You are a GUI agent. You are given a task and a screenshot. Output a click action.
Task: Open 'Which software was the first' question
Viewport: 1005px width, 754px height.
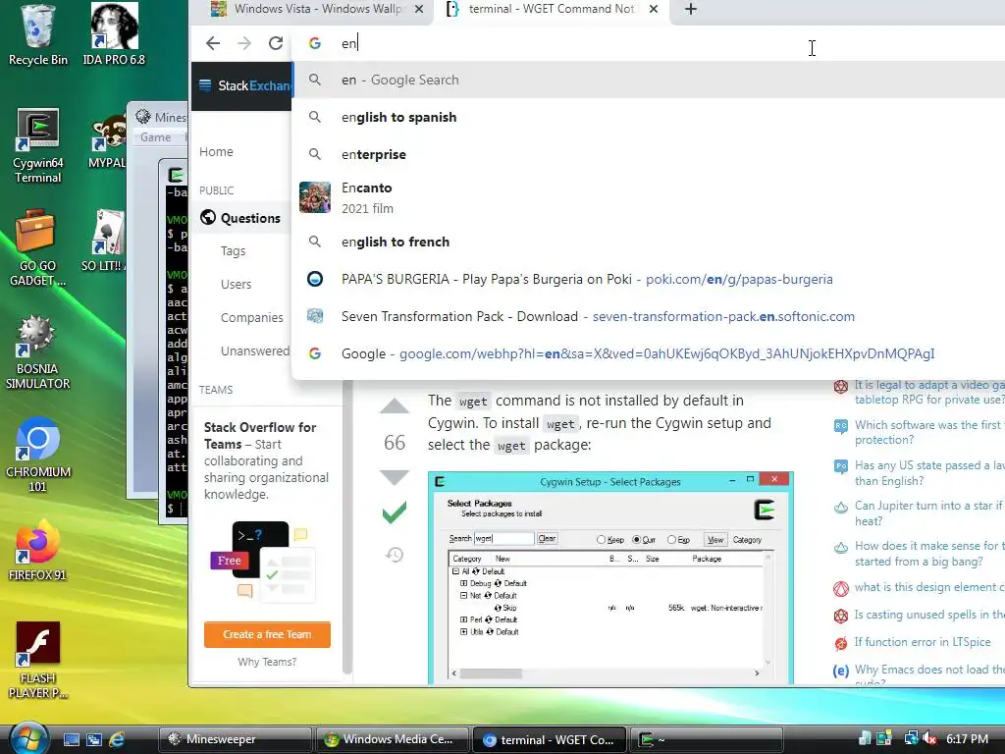(928, 432)
